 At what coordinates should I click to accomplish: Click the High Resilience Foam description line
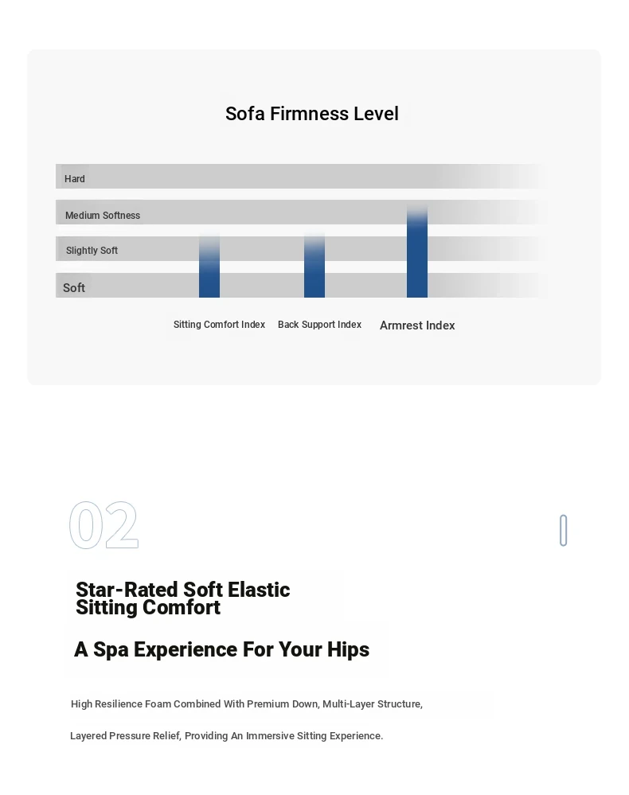(x=247, y=704)
